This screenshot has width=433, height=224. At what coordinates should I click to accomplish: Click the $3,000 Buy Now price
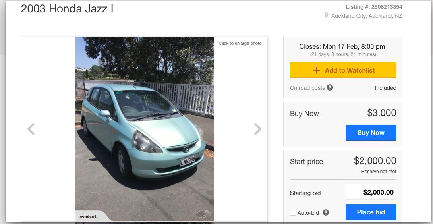[x=381, y=113]
